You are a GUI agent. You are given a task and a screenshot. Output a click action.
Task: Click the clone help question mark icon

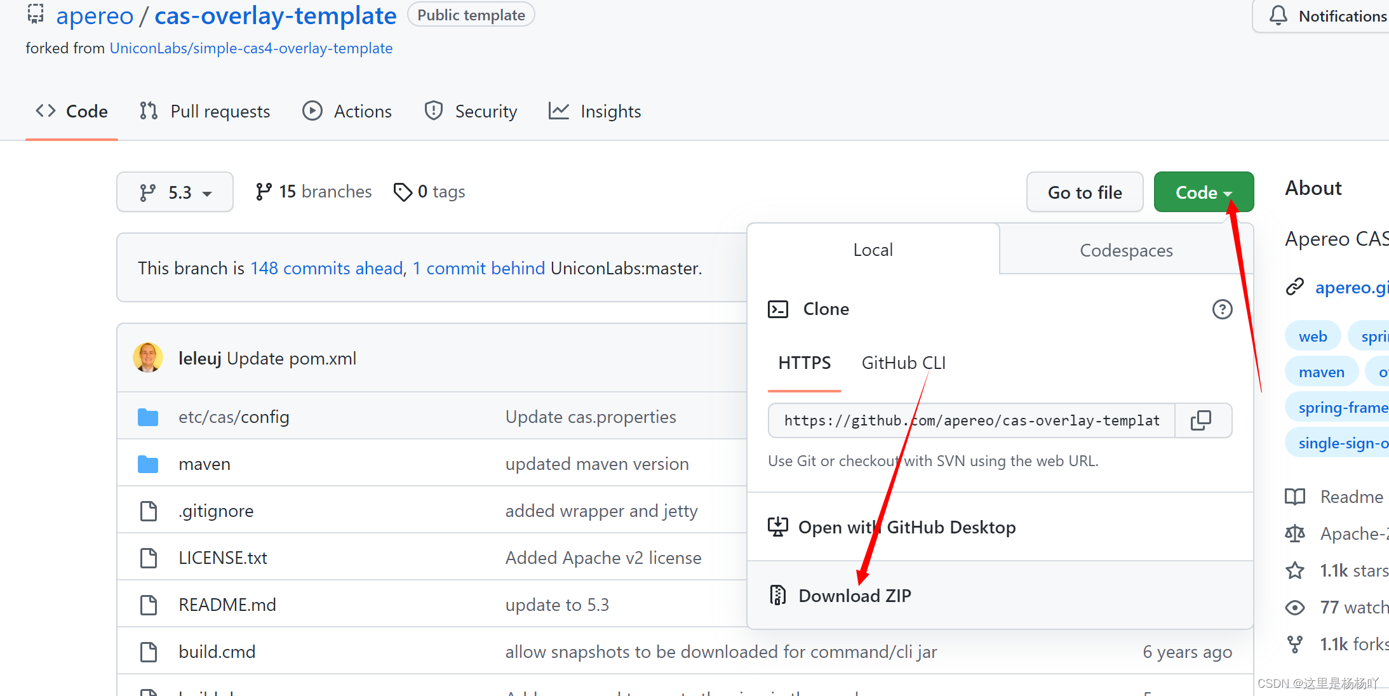pos(1222,309)
